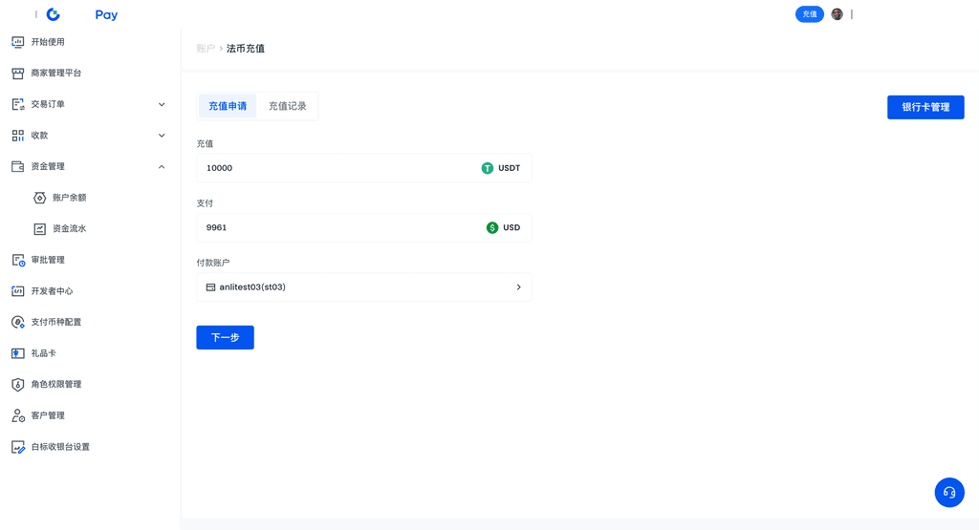Open the user avatar in header
This screenshot has height=530, width=979.
pyautogui.click(x=837, y=14)
